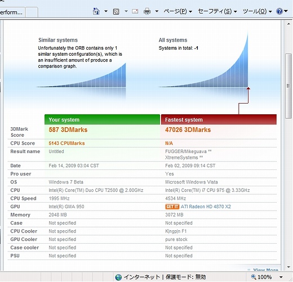Click the vertical scrollbar down arrow
293x282 pixels.
[x=288, y=267]
